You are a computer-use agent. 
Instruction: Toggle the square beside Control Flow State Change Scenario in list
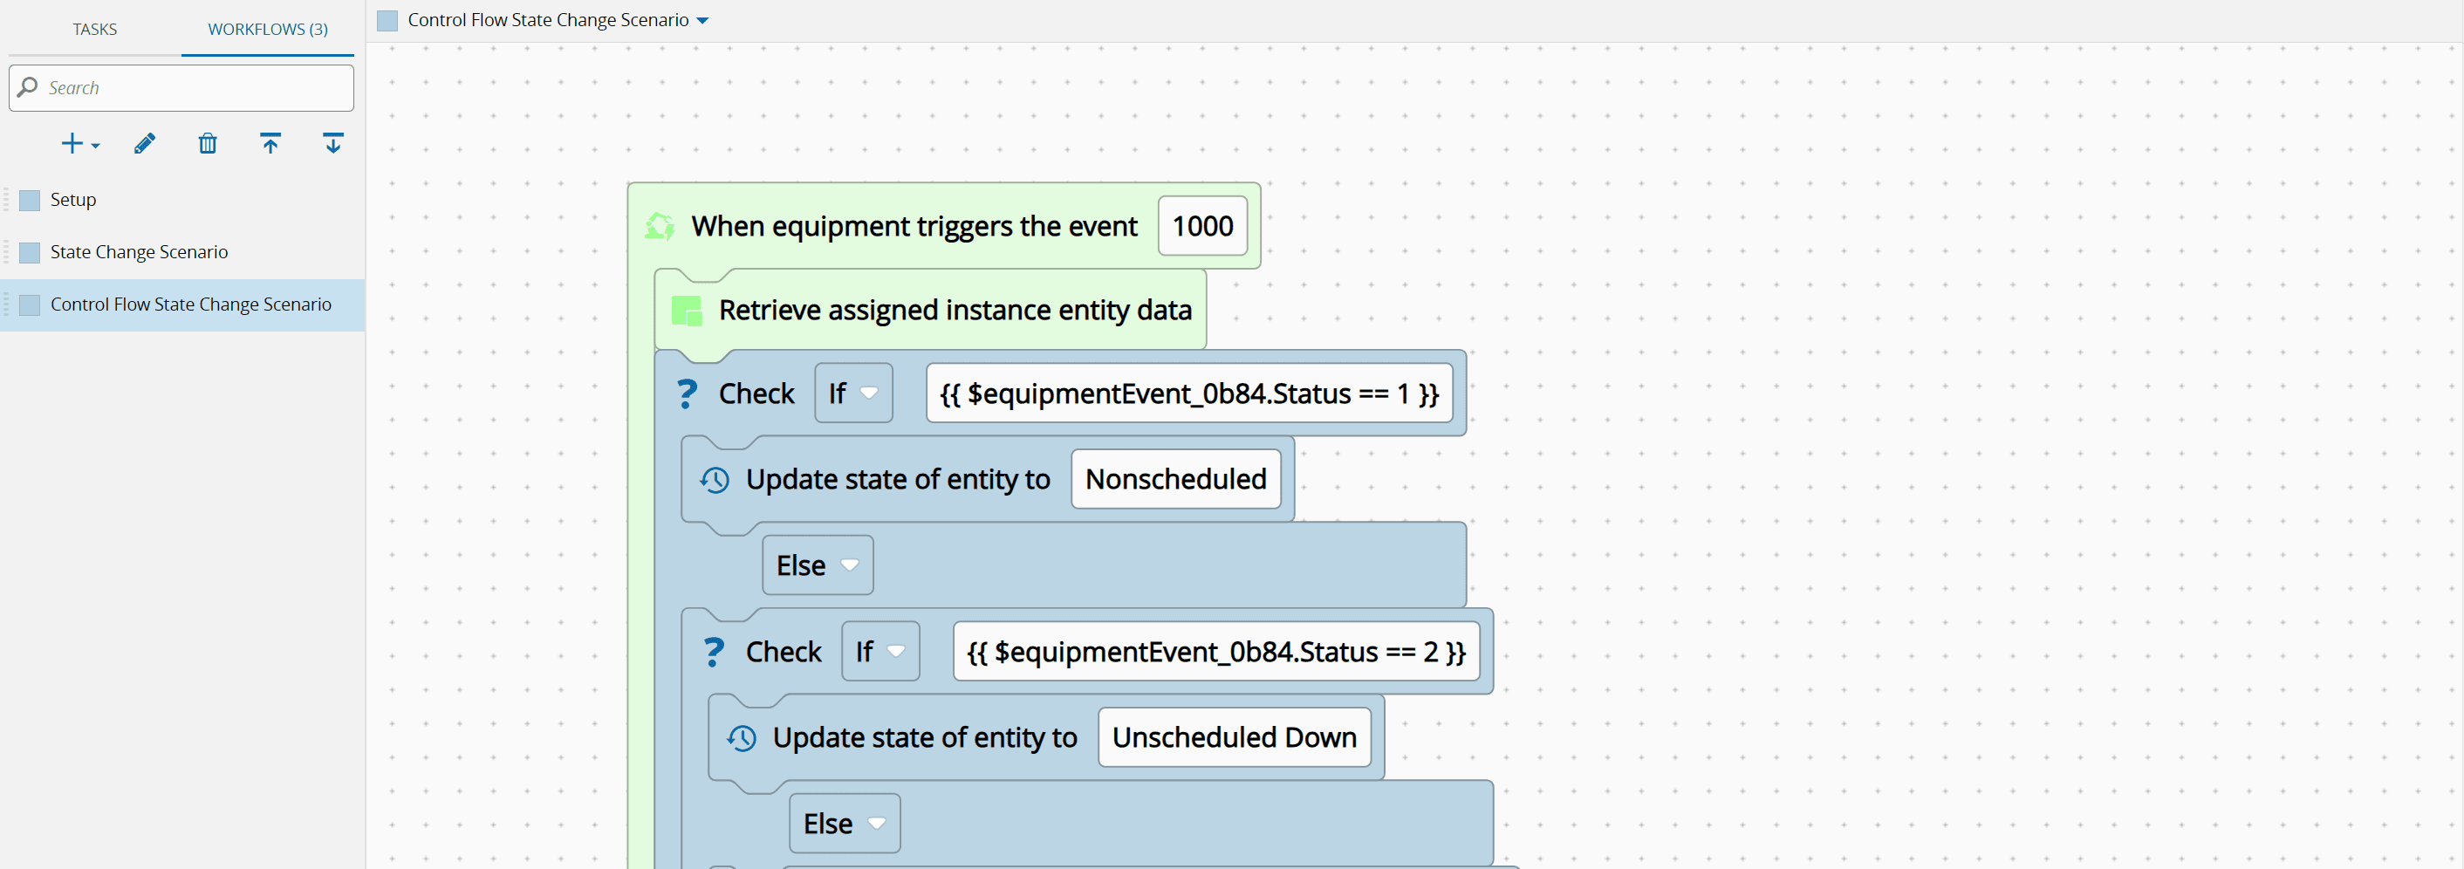(x=31, y=305)
